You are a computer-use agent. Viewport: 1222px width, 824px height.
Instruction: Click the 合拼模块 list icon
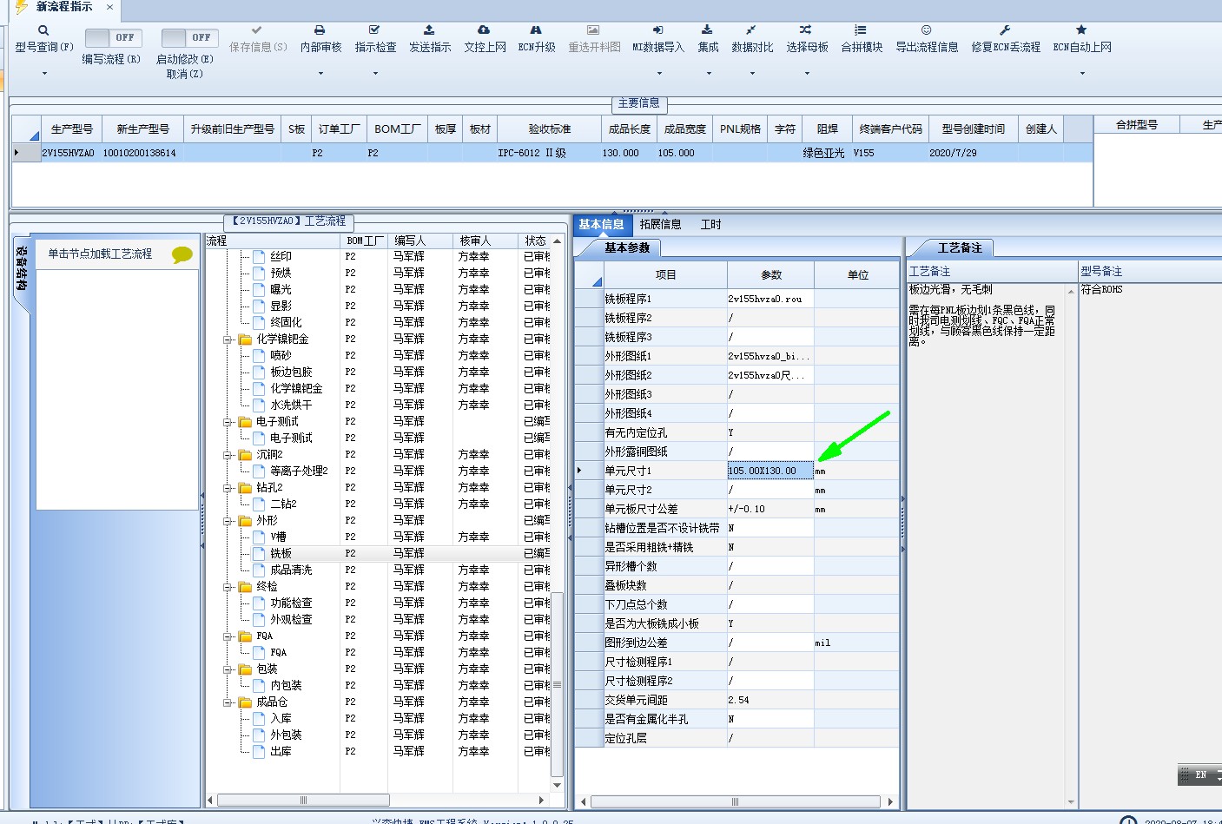tap(861, 30)
